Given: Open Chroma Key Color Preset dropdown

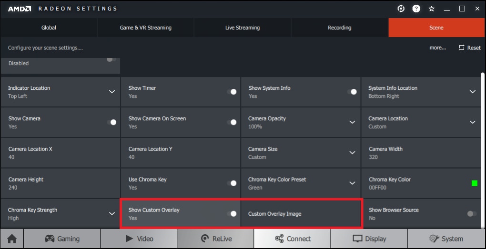Looking at the screenshot, I should (x=352, y=183).
